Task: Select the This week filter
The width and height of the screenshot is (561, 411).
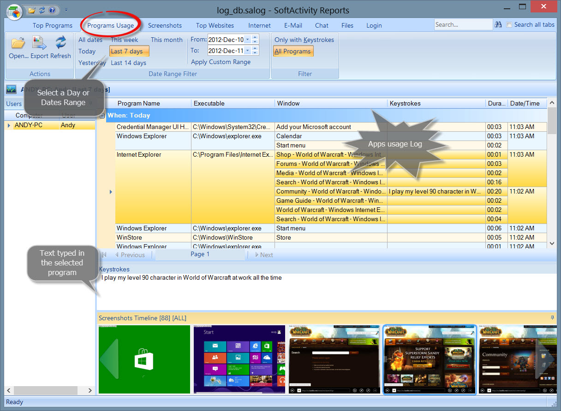Action: pyautogui.click(x=125, y=40)
